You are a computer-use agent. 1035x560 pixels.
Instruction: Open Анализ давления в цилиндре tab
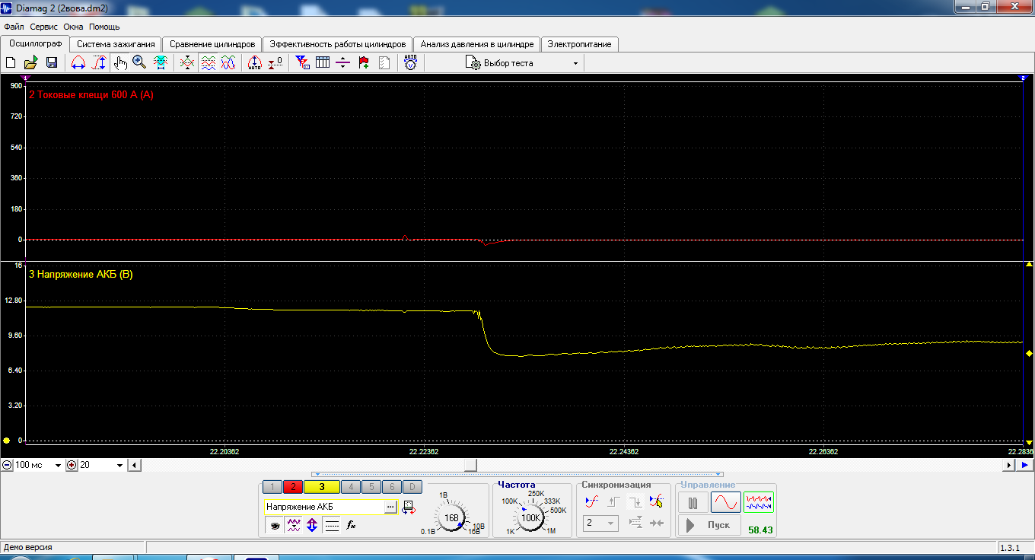point(477,44)
